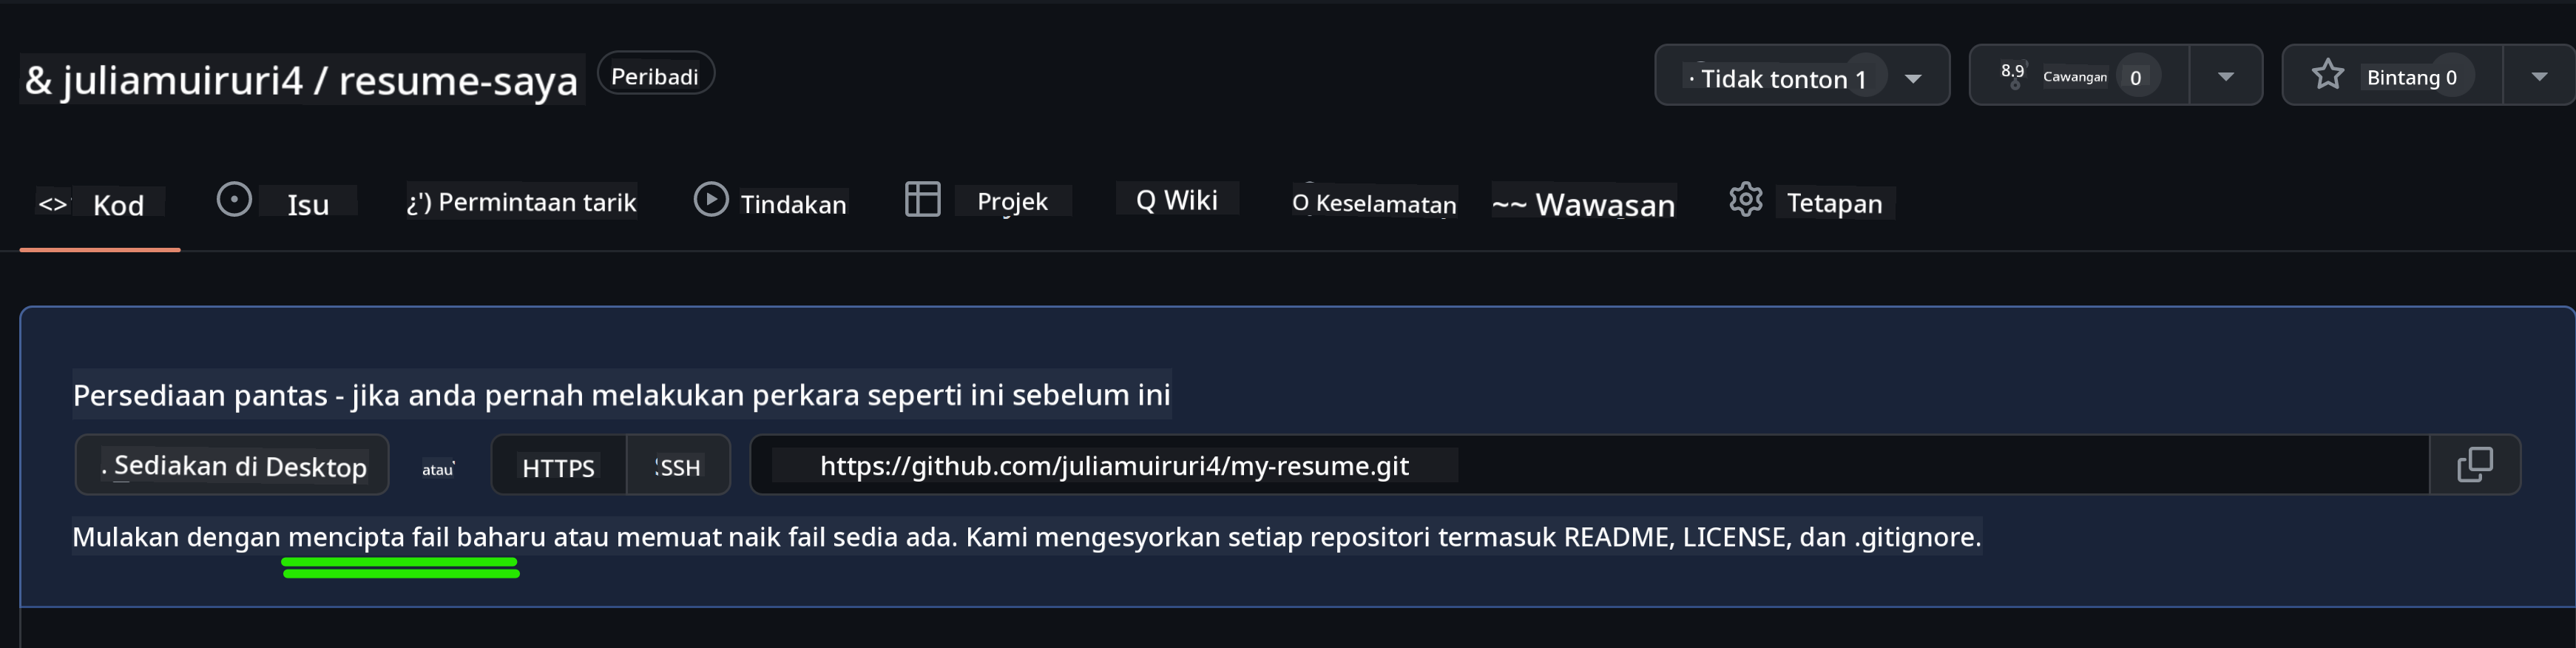Open the Tetapan settings gear icon
2576x648 pixels.
pyautogui.click(x=1746, y=199)
